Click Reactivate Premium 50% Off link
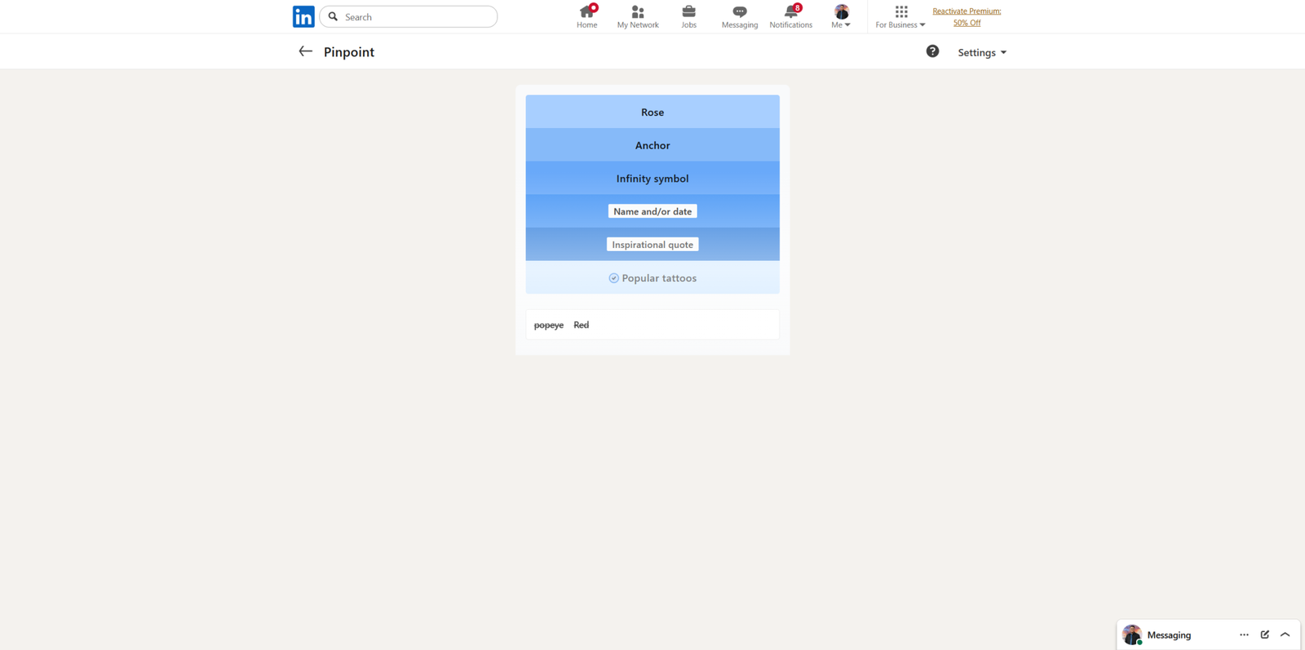This screenshot has width=1305, height=650. (x=967, y=16)
